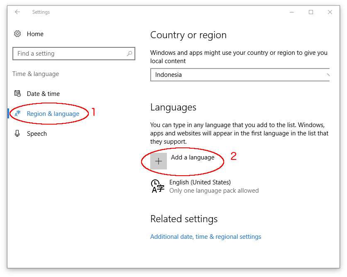Click the English (United States) language icon

pyautogui.click(x=157, y=186)
